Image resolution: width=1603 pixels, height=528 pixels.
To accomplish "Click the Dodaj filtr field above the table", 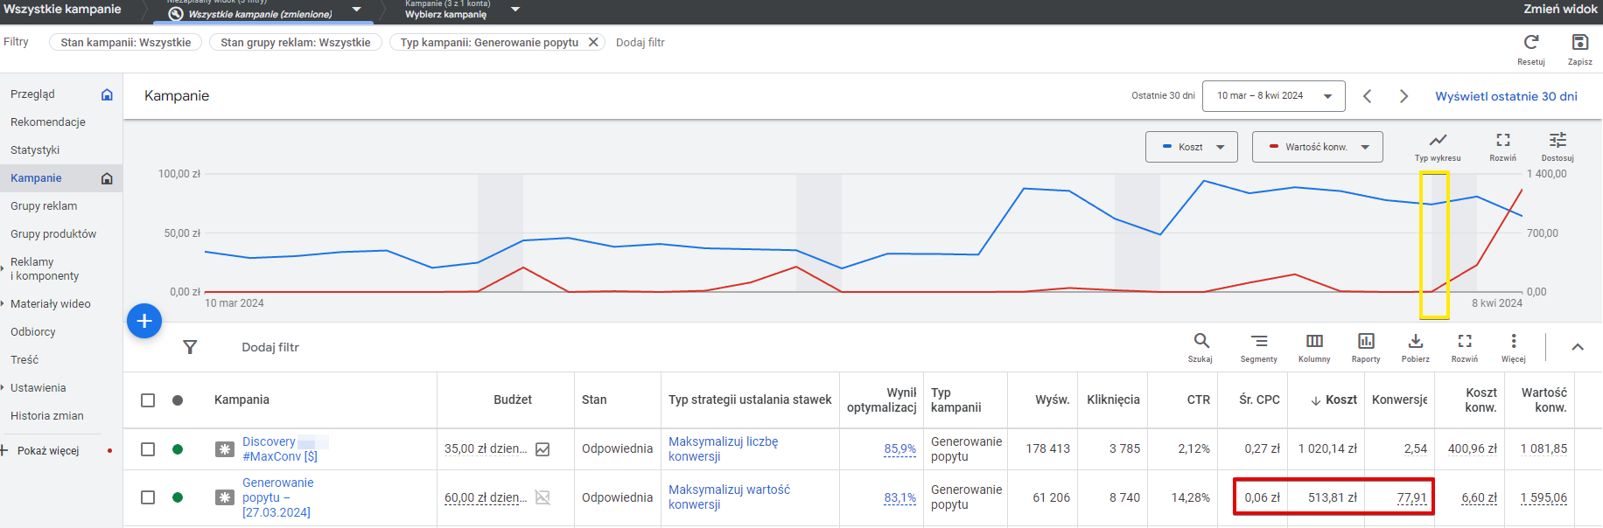I will point(270,347).
